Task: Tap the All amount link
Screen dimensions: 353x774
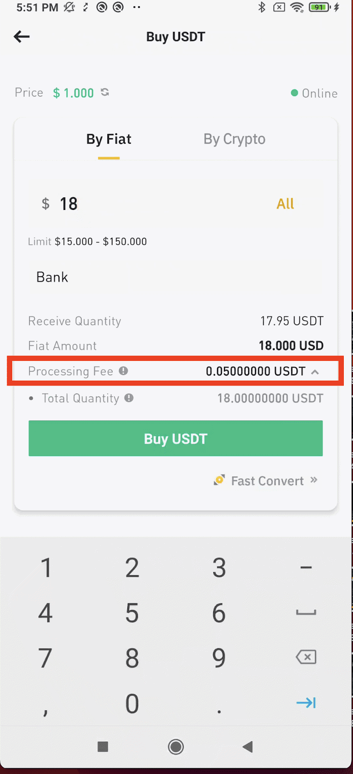Action: tap(285, 204)
